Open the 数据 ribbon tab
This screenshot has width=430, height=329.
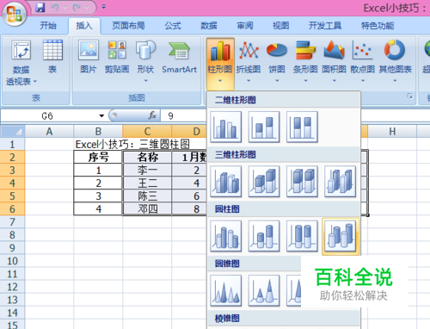coord(209,26)
